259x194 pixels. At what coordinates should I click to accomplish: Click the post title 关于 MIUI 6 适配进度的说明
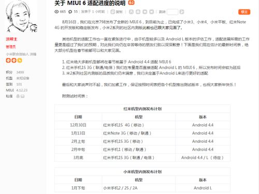pos(90,3)
